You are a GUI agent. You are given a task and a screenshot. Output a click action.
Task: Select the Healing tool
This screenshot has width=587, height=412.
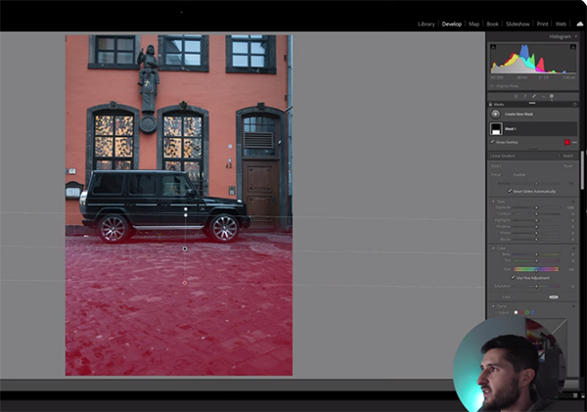(534, 96)
